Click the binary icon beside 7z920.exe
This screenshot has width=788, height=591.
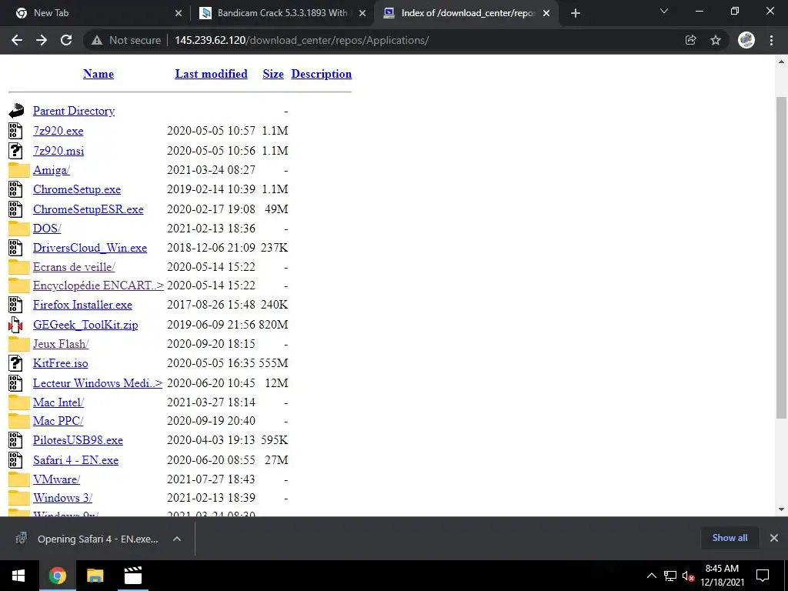tap(15, 131)
